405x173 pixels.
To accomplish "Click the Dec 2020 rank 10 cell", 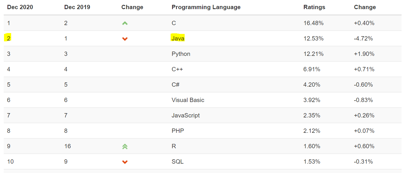I will (10, 162).
